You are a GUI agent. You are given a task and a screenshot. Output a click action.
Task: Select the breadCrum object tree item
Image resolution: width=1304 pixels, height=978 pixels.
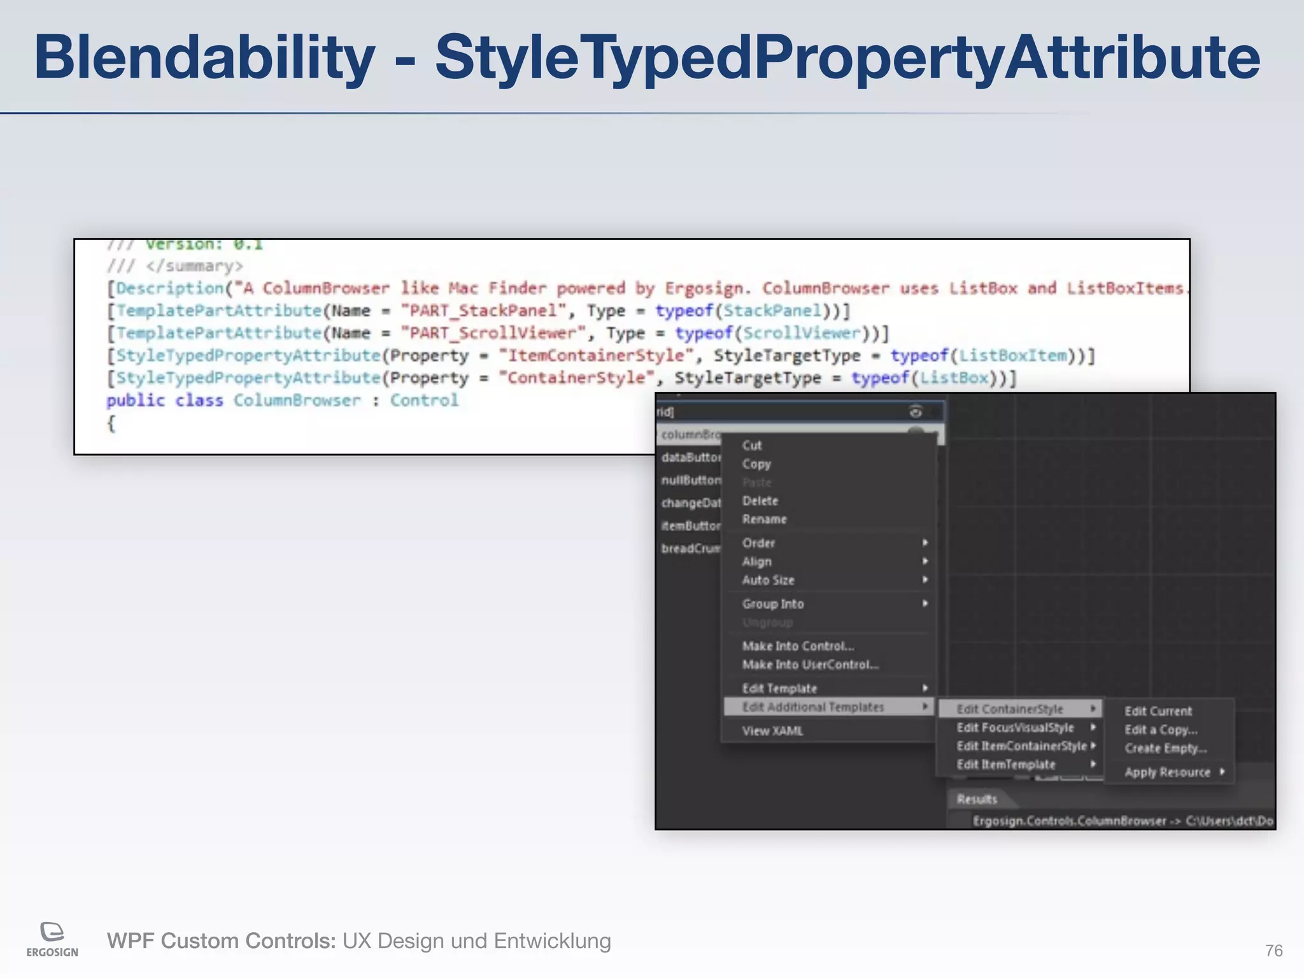click(691, 548)
